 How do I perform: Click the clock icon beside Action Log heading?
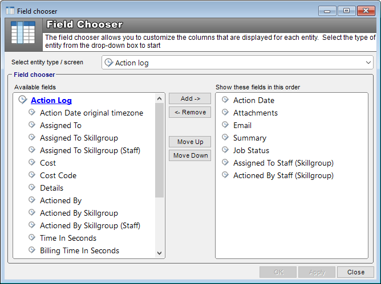(23, 100)
